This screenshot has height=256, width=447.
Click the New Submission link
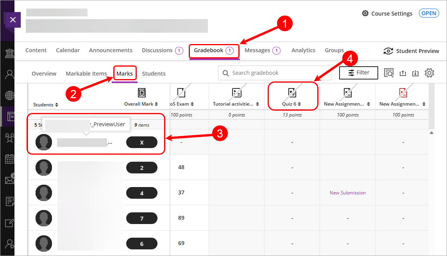coord(347,192)
